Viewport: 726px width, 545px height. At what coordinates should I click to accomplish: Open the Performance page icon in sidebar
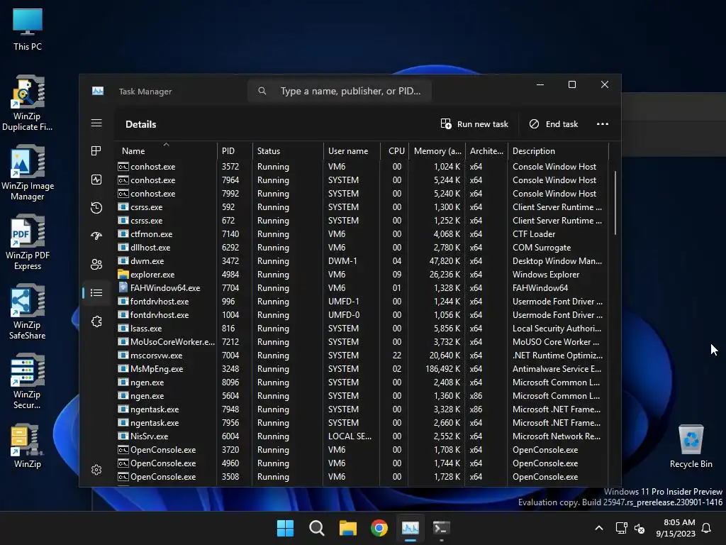click(x=96, y=180)
